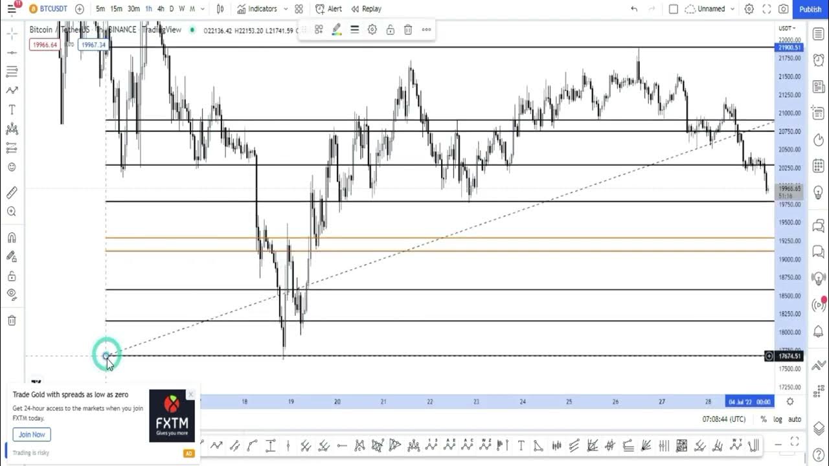
Task: Open the calendar panel in right sidebar
Action: [818, 166]
